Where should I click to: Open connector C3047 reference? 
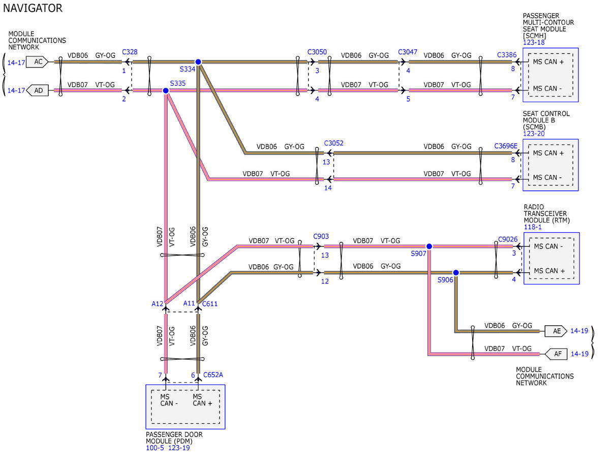point(408,52)
